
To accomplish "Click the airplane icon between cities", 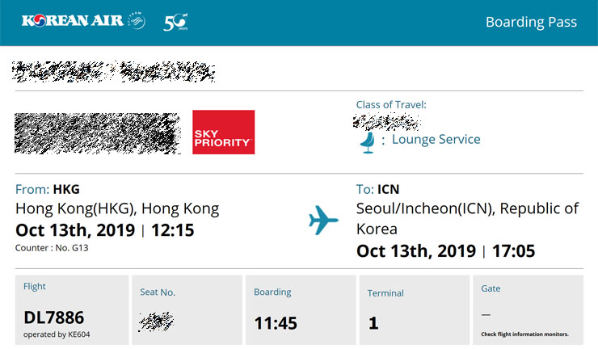I will click(x=323, y=220).
